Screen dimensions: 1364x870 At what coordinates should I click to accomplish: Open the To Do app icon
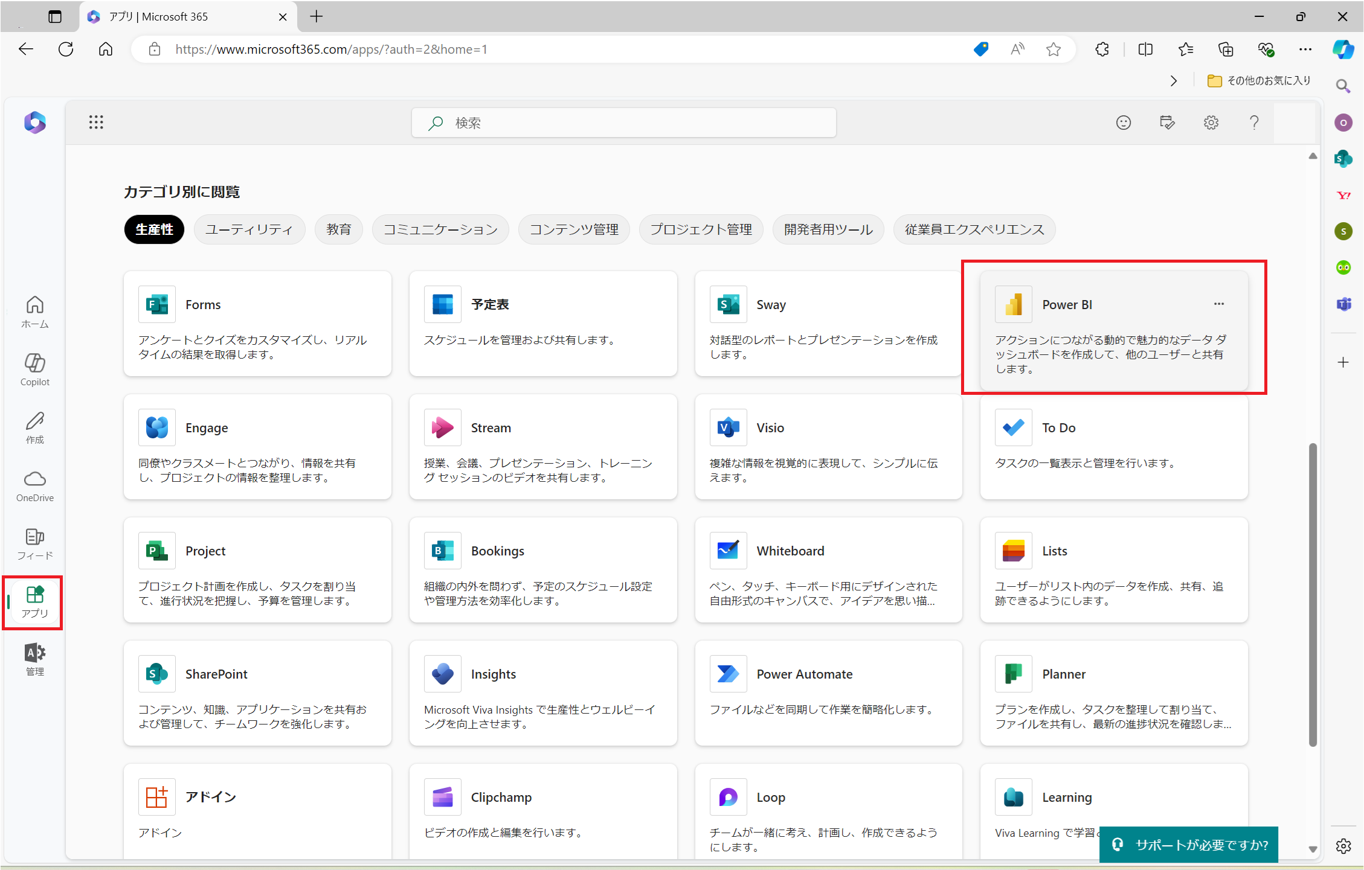pos(1014,427)
